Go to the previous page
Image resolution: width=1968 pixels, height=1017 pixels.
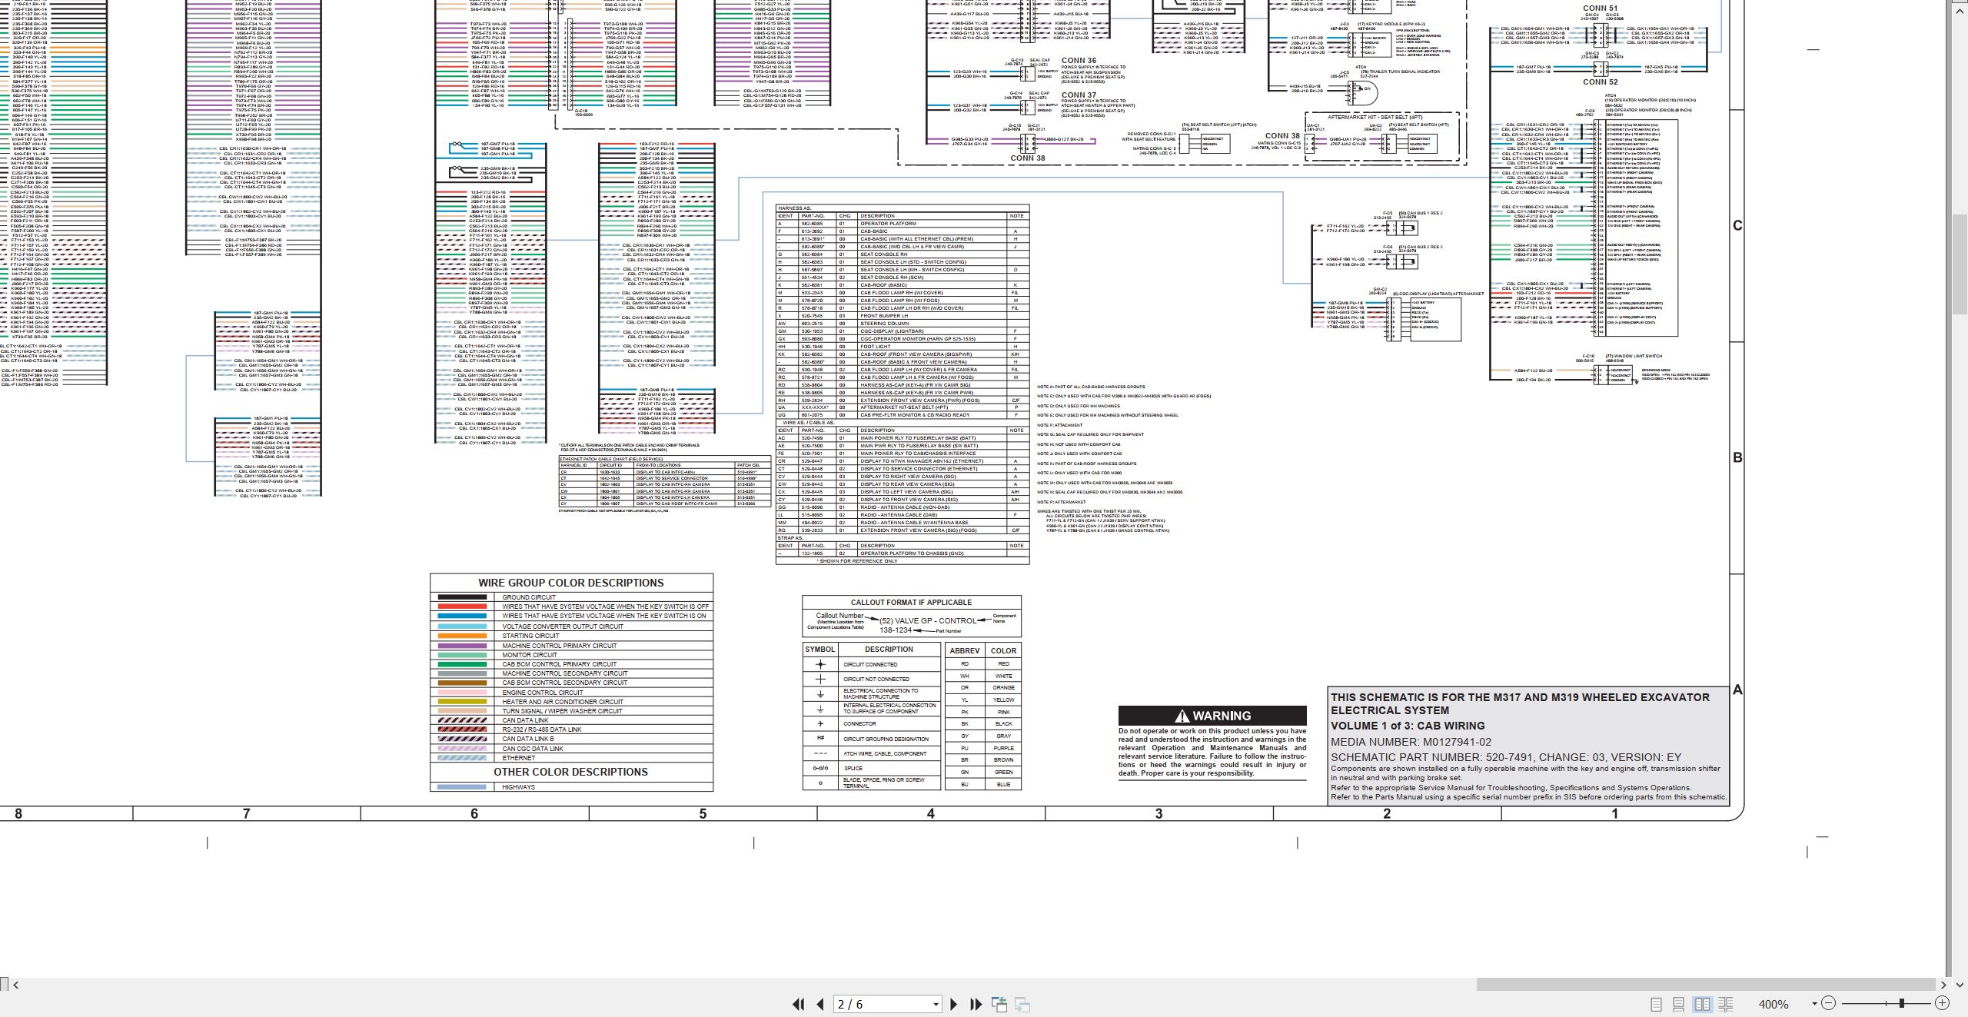click(x=820, y=1004)
